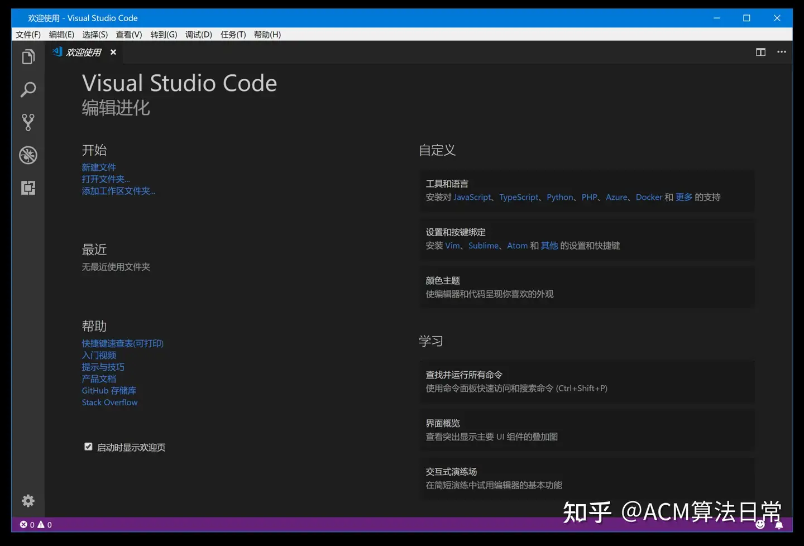Open the Source Control view icon
Screen dimensions: 804x546
[28, 122]
